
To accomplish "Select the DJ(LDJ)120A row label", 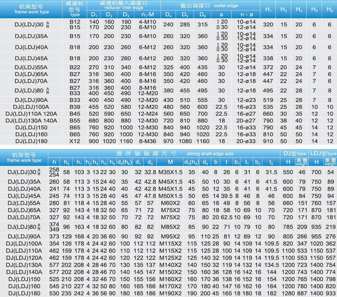I will click(24, 258).
